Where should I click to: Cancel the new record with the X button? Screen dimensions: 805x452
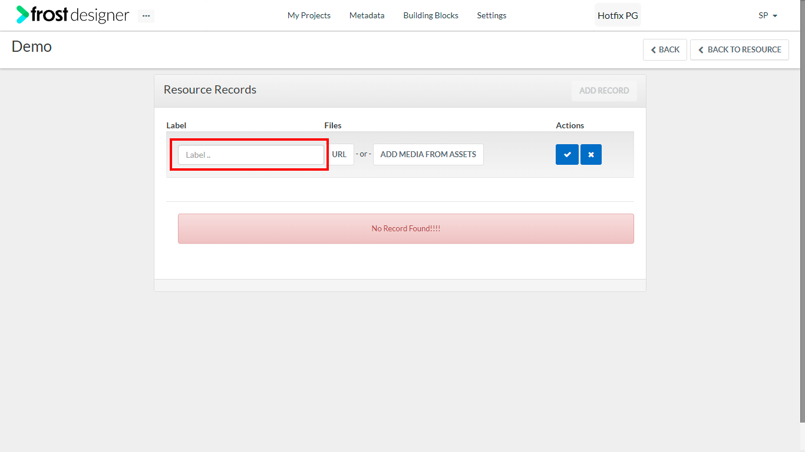[591, 155]
